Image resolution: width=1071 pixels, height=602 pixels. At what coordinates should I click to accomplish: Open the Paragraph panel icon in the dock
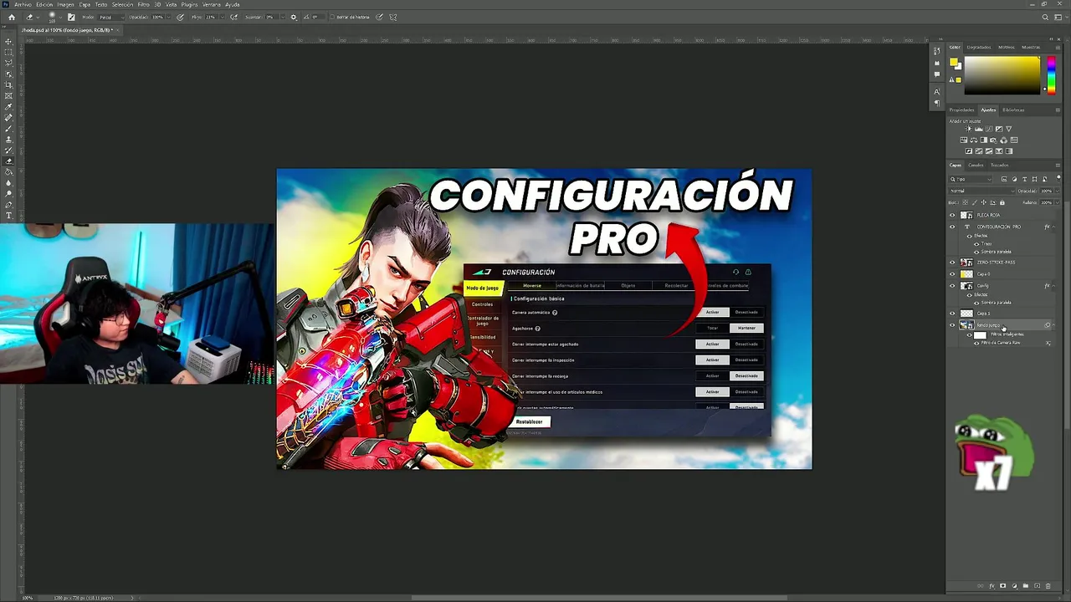point(937,103)
